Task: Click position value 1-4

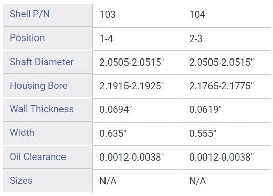Action: click(137, 39)
